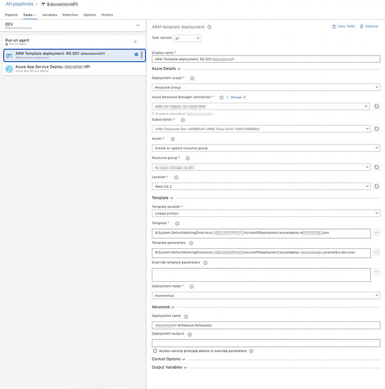Viewport: 385px width, 389px height.
Task: Switch to the History tab
Action: (x=107, y=15)
